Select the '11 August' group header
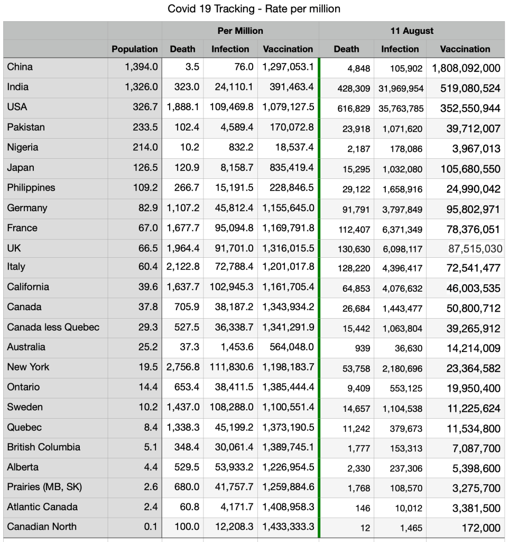 [x=412, y=31]
